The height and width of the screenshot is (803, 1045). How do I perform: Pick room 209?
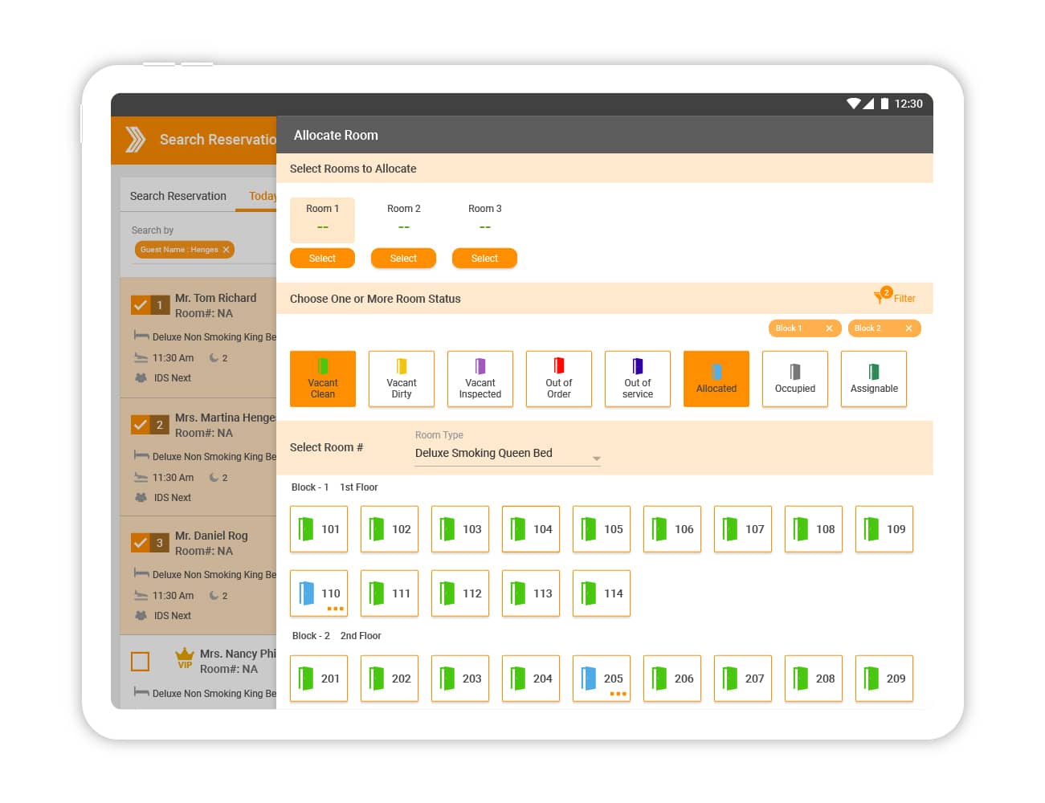click(884, 679)
